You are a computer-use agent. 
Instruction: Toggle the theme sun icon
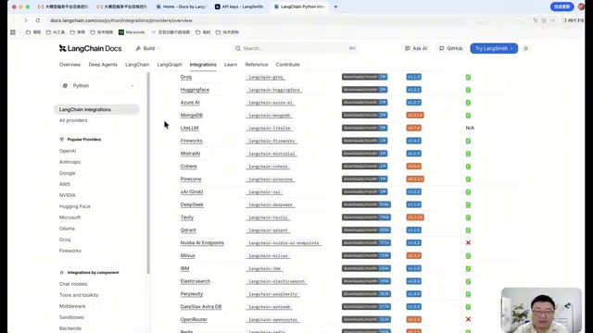[x=525, y=48]
